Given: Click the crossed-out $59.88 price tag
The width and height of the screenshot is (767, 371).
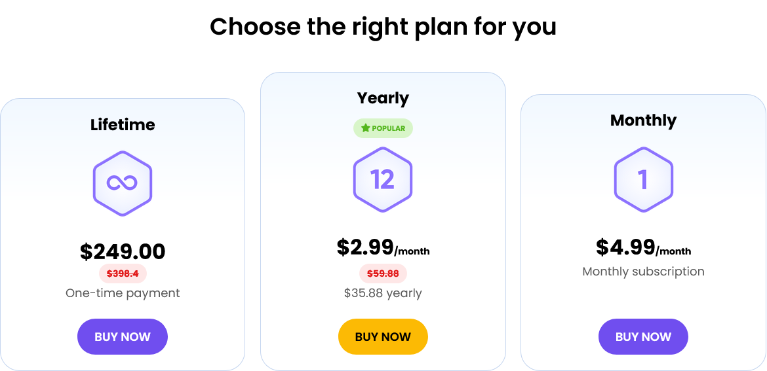Looking at the screenshot, I should [x=383, y=274].
